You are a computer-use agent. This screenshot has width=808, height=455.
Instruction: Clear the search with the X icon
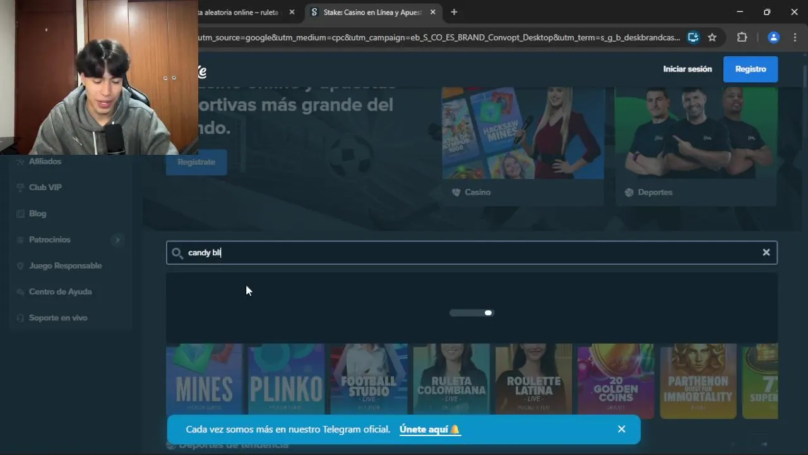[x=766, y=252]
